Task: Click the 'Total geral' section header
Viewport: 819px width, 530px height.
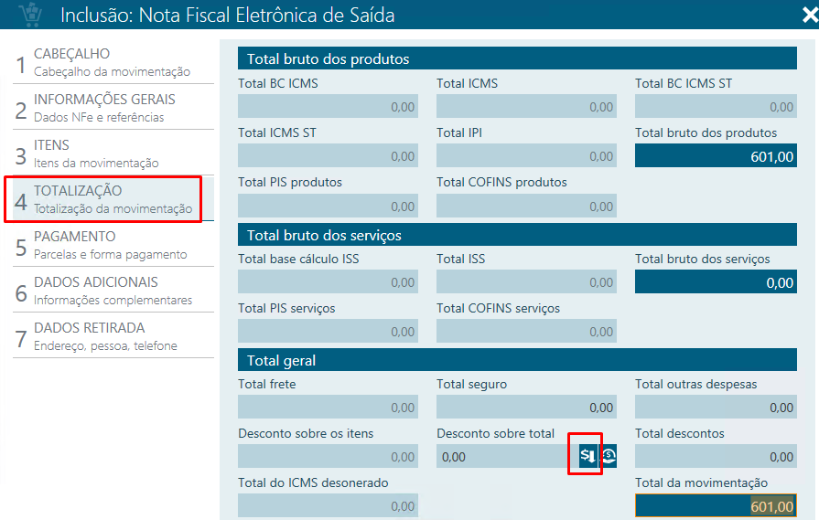Action: click(517, 360)
